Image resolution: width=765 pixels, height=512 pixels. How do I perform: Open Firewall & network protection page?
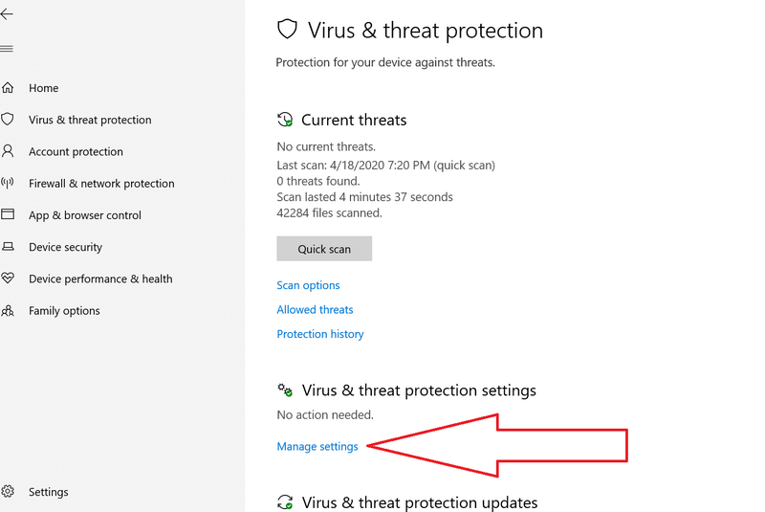(101, 184)
